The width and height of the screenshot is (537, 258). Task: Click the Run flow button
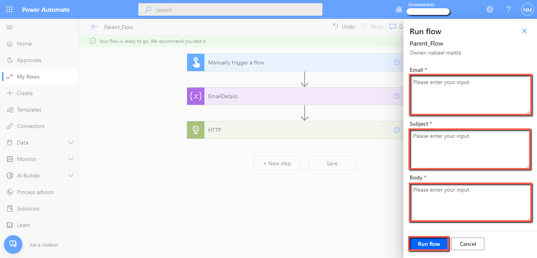pyautogui.click(x=429, y=244)
